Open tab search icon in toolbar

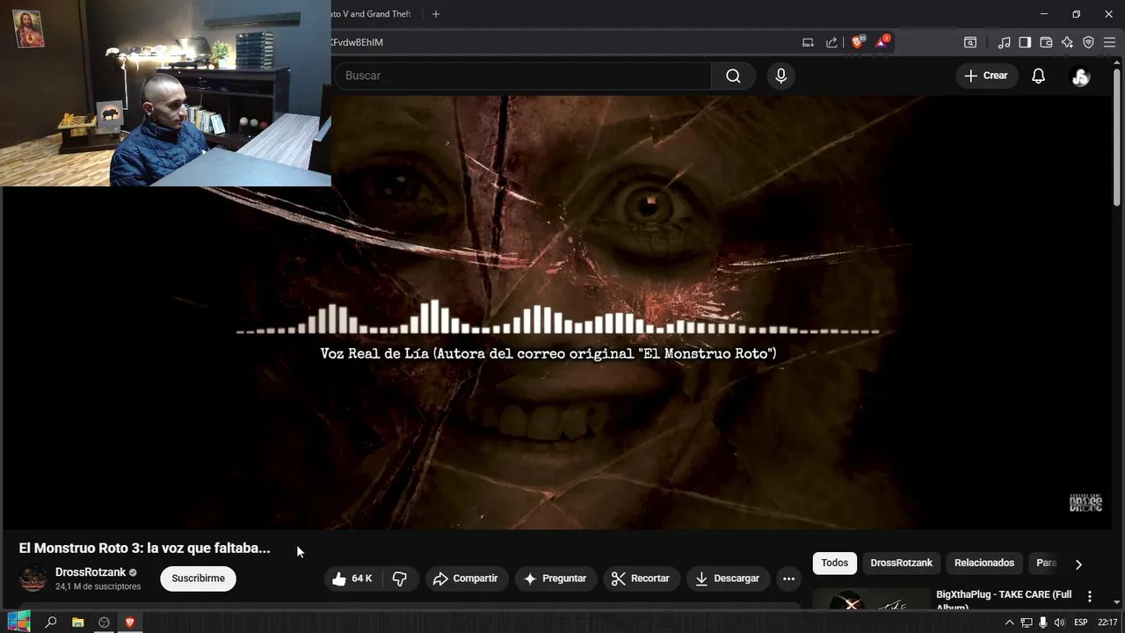click(970, 42)
